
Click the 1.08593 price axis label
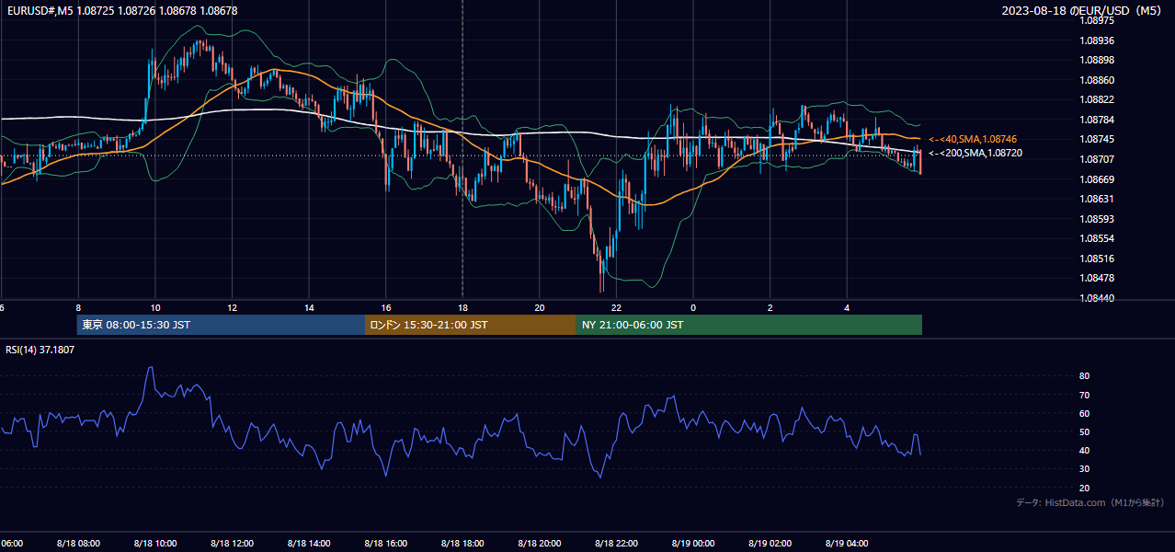click(1097, 219)
